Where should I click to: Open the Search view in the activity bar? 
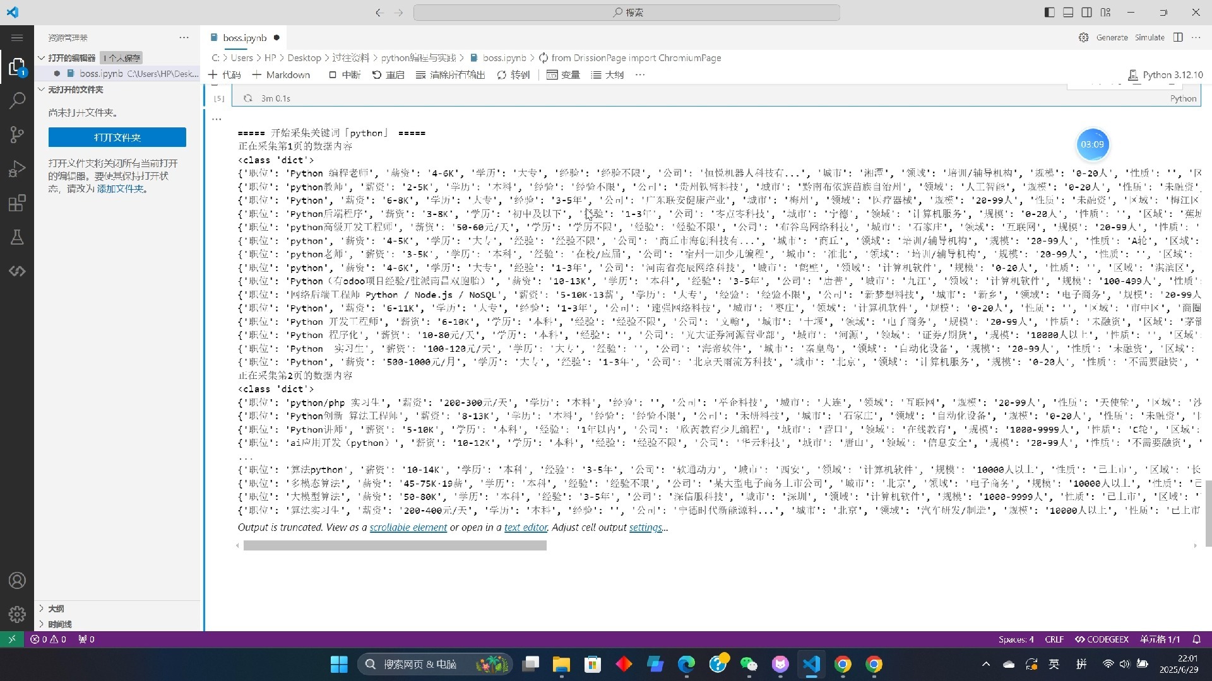[17, 100]
